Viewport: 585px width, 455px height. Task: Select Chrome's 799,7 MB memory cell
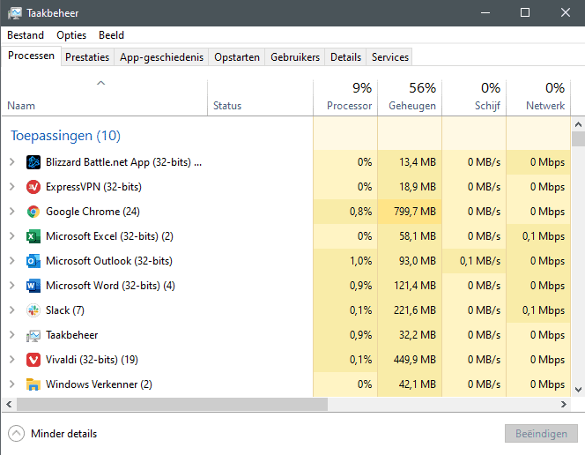tap(410, 212)
